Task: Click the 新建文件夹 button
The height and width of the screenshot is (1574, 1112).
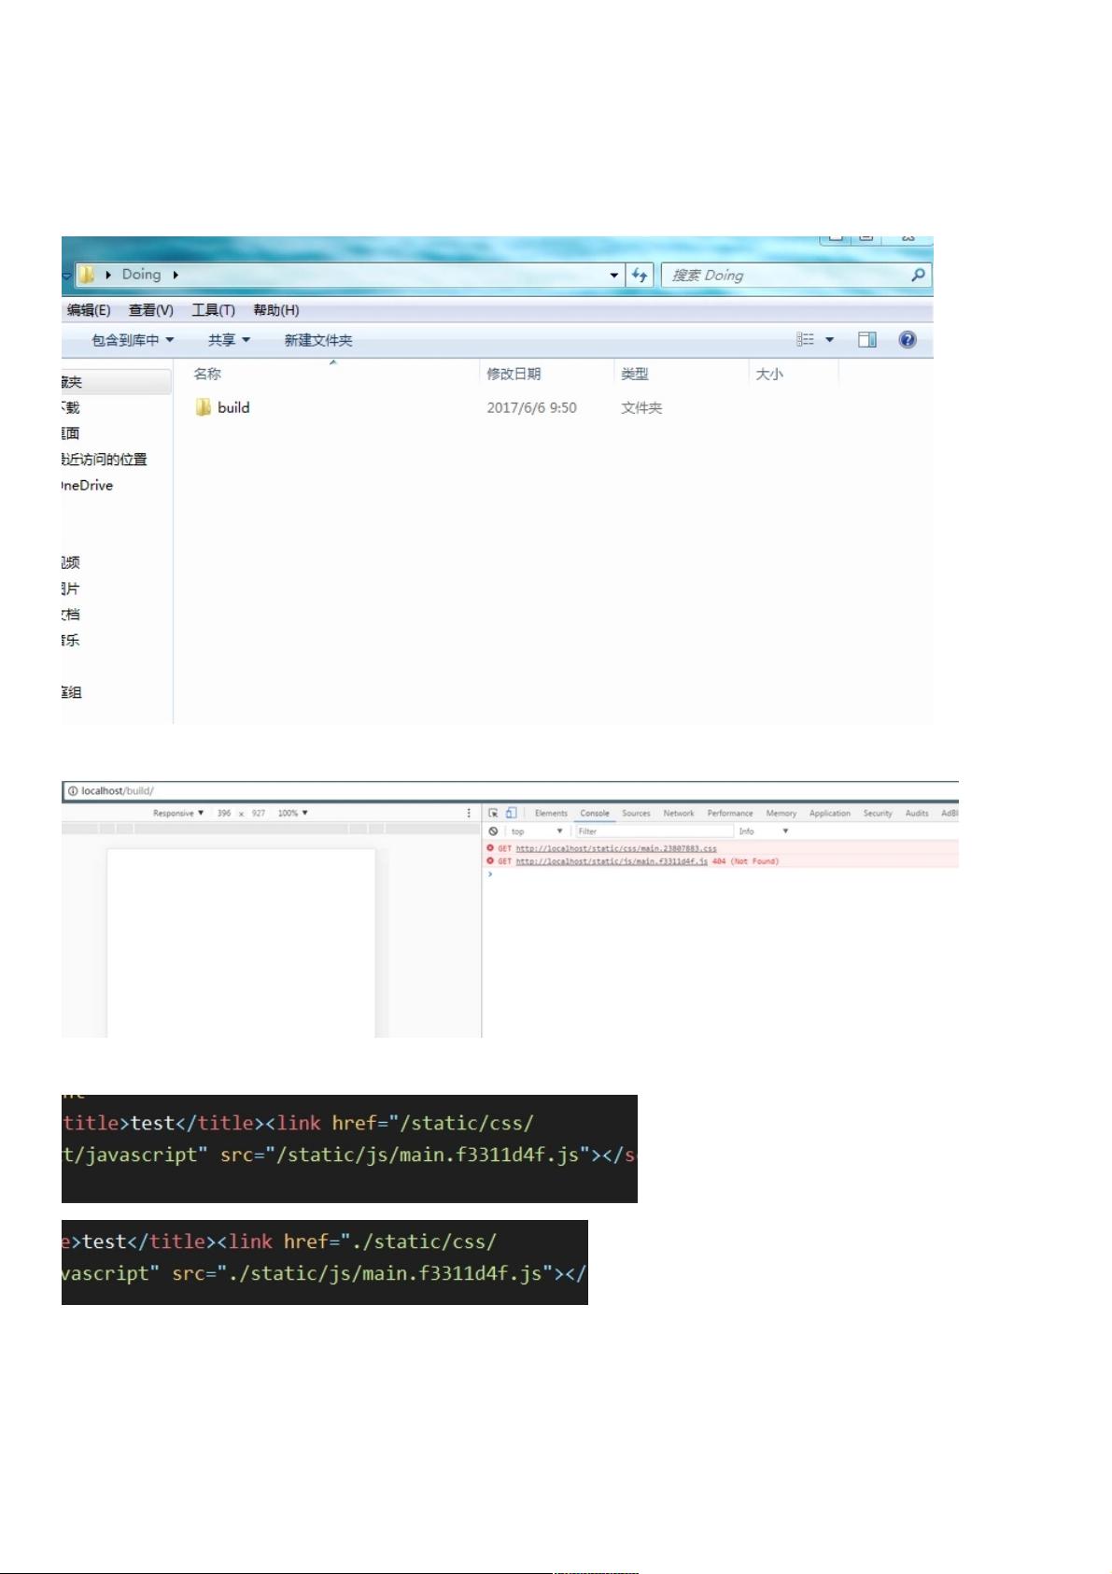Action: coord(318,340)
